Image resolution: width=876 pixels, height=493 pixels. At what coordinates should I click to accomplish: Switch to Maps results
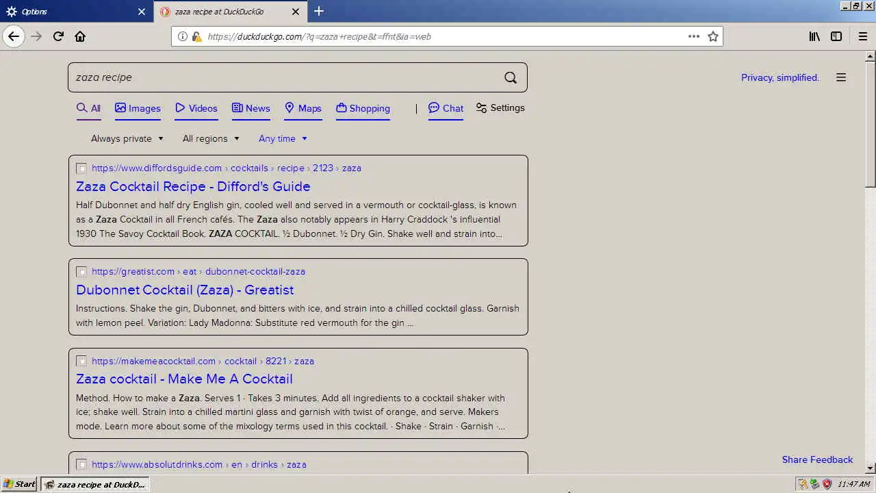point(302,108)
